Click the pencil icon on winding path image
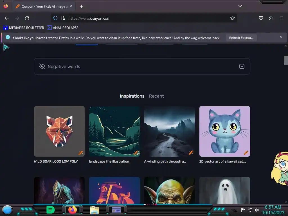This screenshot has width=288, height=216. click(x=191, y=153)
